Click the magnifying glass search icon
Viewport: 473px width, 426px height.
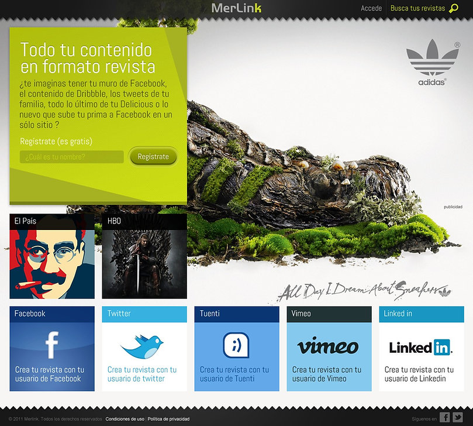[x=453, y=8]
